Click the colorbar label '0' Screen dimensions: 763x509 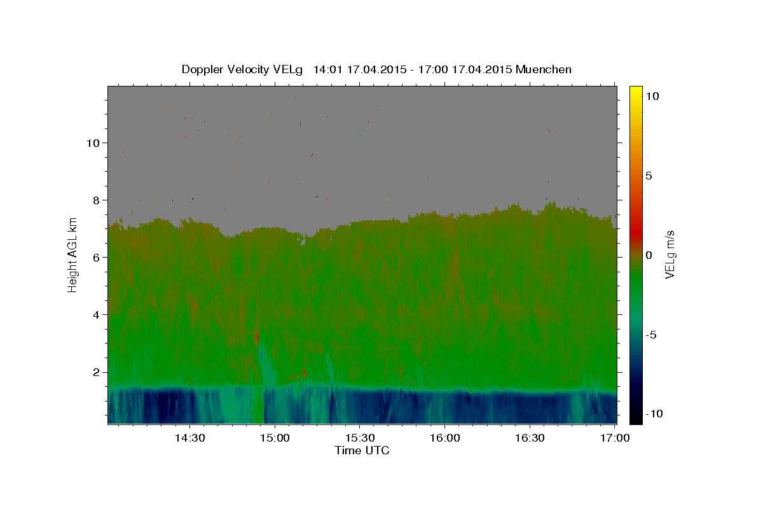[x=649, y=255]
